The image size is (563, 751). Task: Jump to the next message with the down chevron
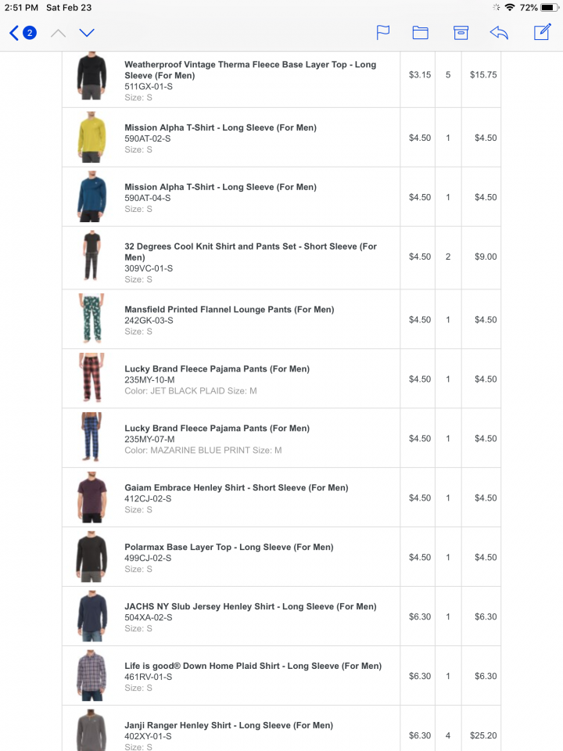[87, 33]
